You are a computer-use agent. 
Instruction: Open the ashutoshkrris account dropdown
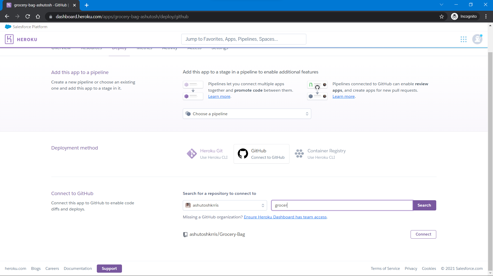pyautogui.click(x=225, y=205)
